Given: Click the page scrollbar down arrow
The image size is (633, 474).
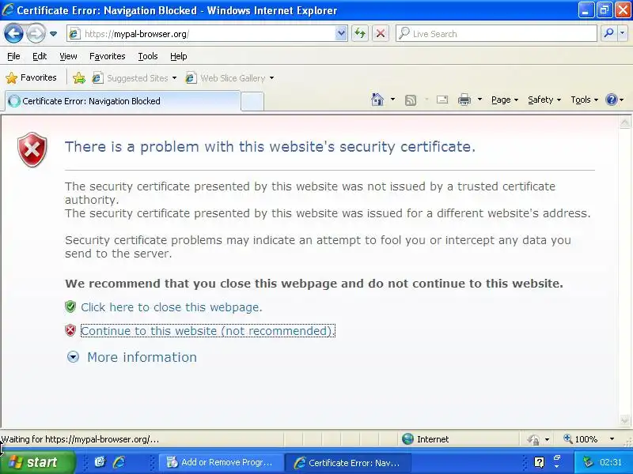Looking at the screenshot, I should [624, 420].
